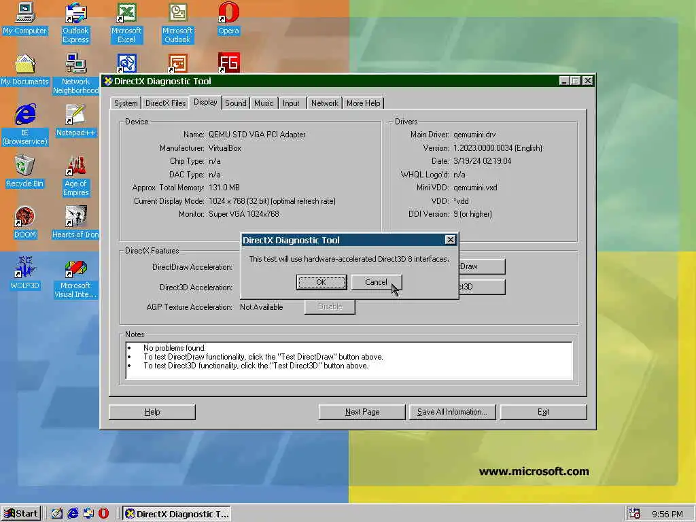Screen dimensions: 696x522
Task: Switch to the Music tab
Action: [x=264, y=103]
